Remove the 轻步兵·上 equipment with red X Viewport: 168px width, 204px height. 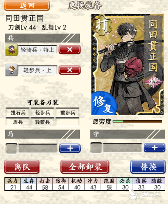click(x=70, y=70)
